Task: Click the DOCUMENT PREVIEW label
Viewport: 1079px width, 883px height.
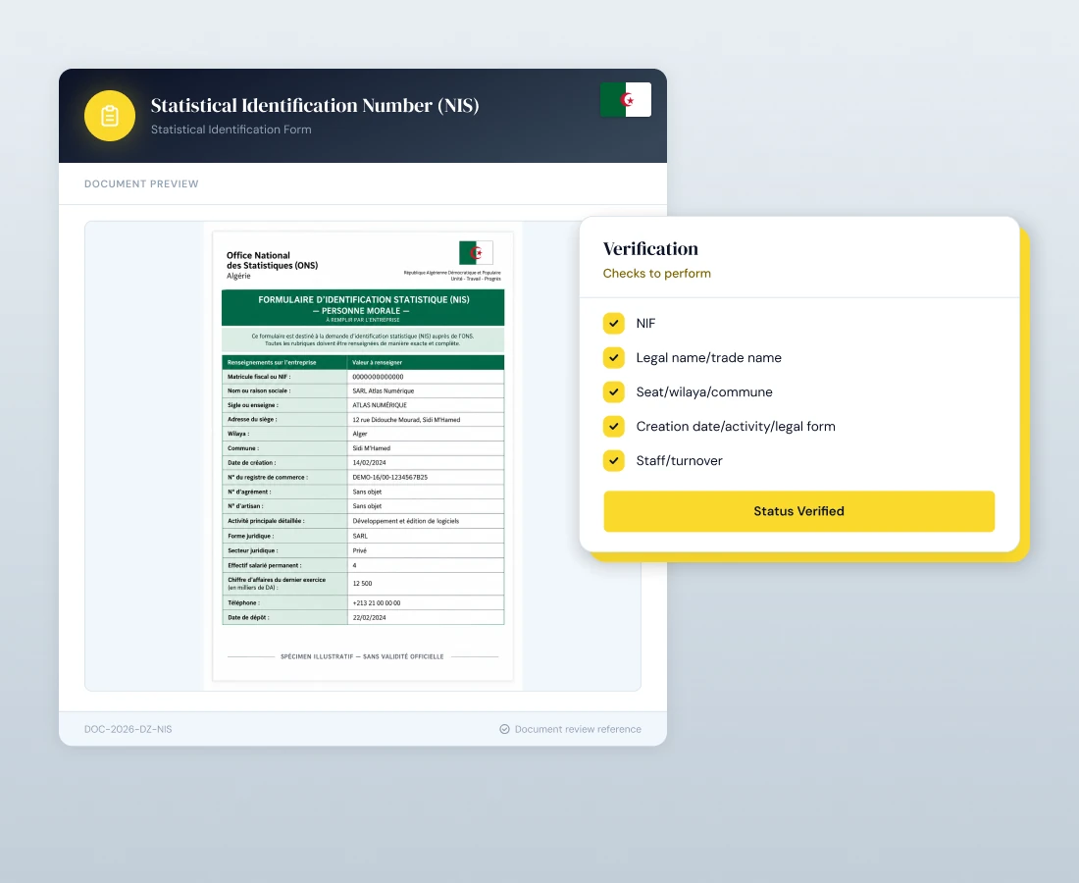Action: (141, 183)
